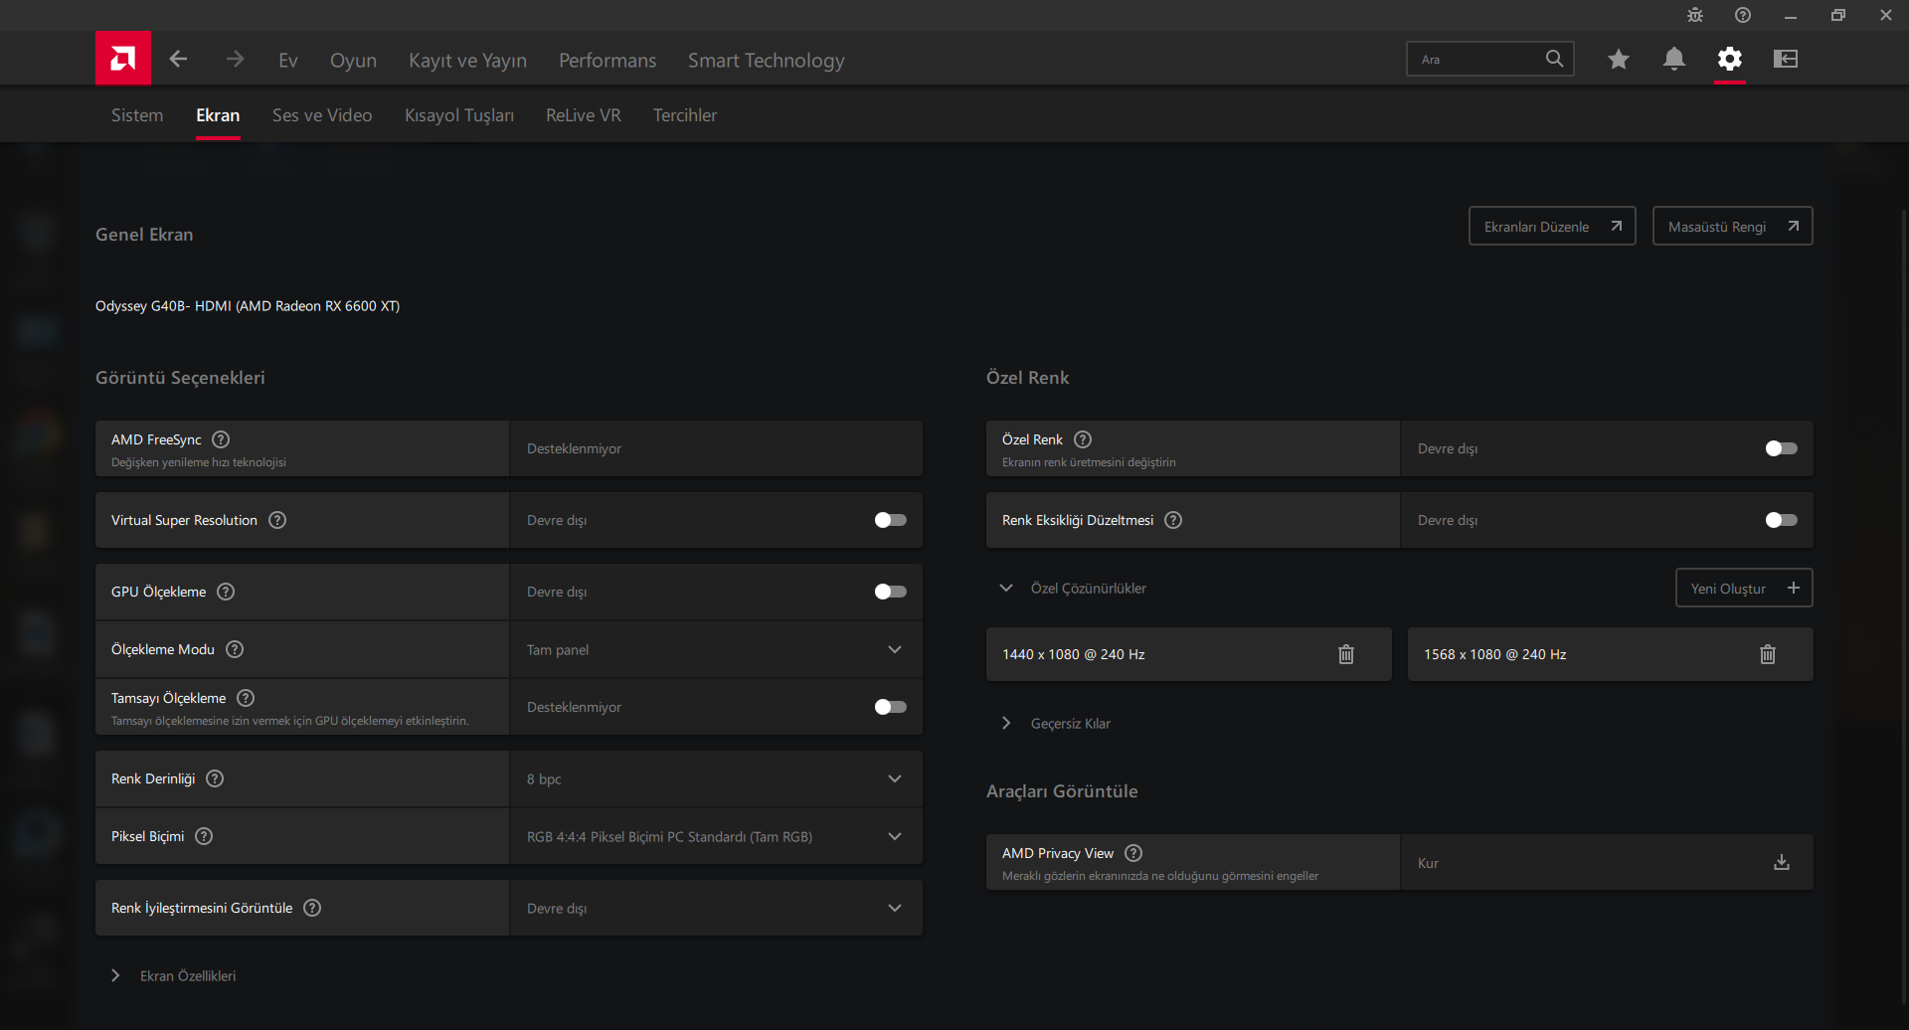Click the search magnifier icon

(1554, 59)
